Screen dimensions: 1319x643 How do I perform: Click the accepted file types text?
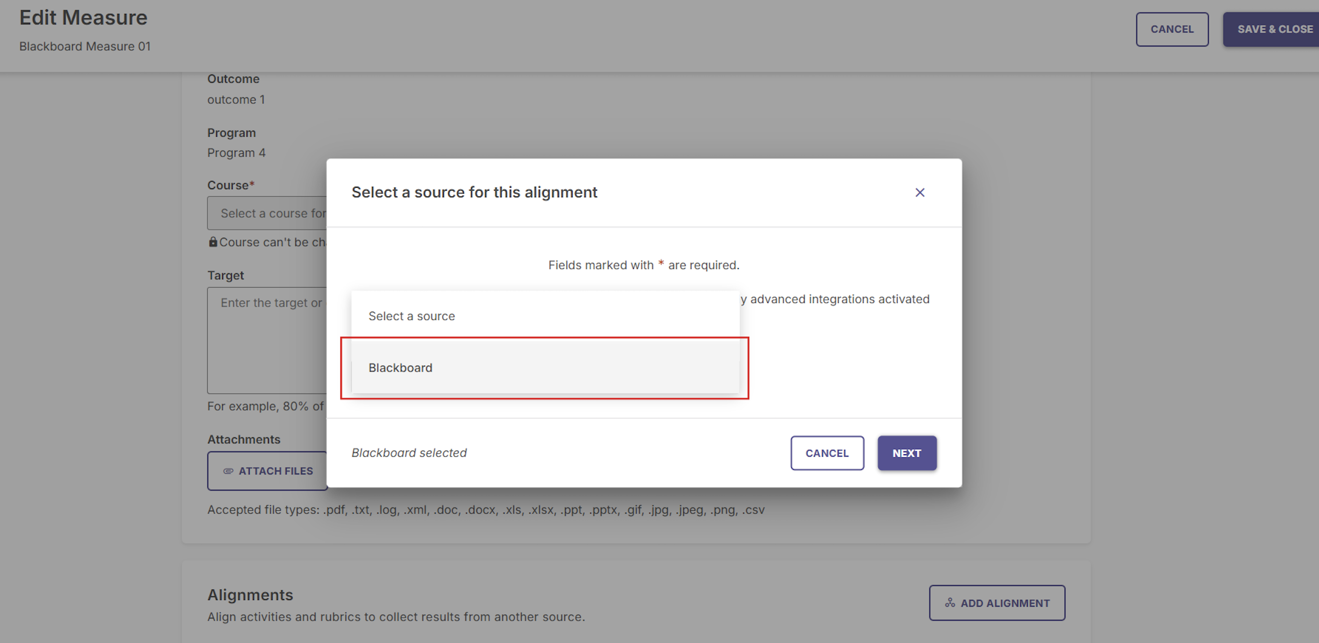[x=486, y=510]
